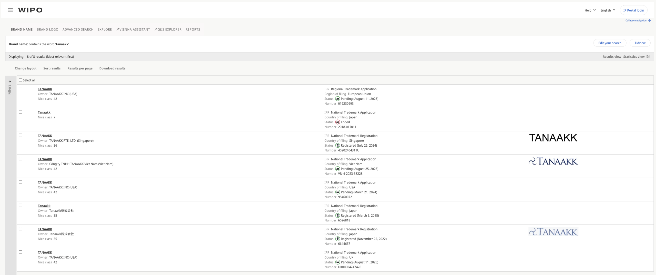Switch to Results view

[x=612, y=57]
